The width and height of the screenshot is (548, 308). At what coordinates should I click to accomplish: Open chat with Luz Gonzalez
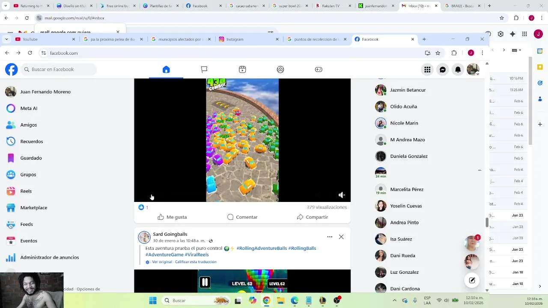pos(404,272)
